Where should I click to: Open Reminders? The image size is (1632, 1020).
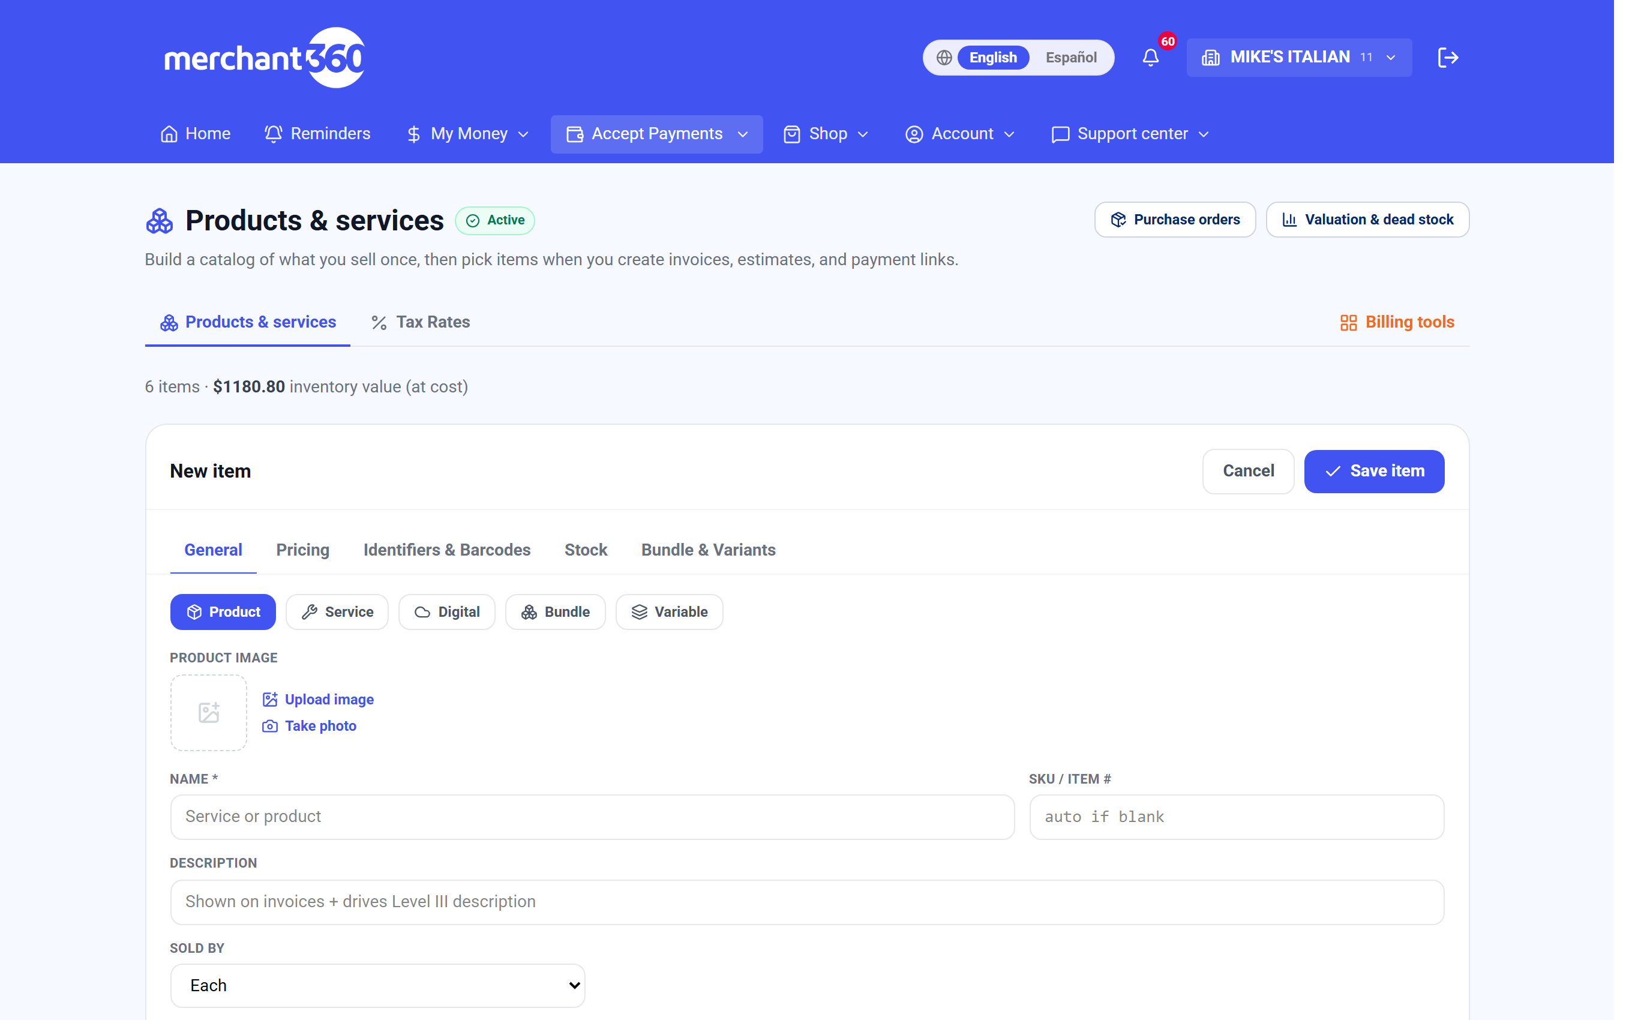(317, 134)
